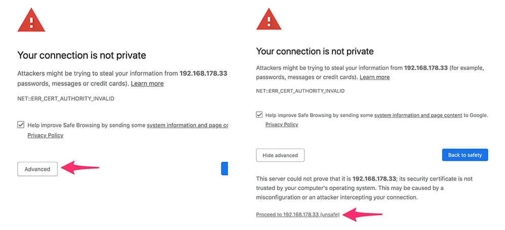Open Learn more link in the left panel
This screenshot has height=230, width=505.
pos(147,83)
